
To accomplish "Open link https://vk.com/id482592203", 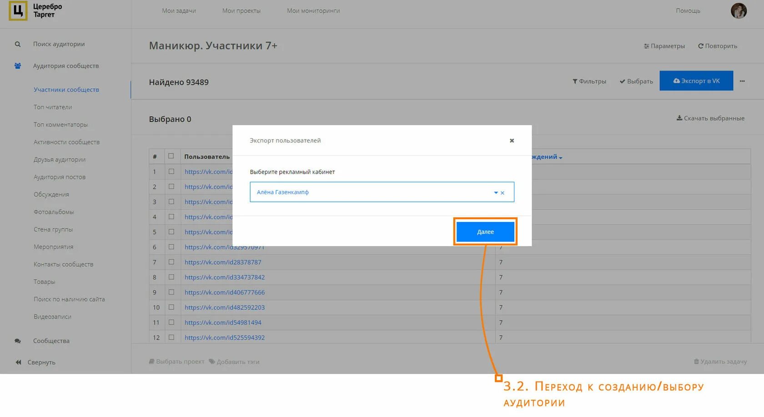I will tap(225, 307).
